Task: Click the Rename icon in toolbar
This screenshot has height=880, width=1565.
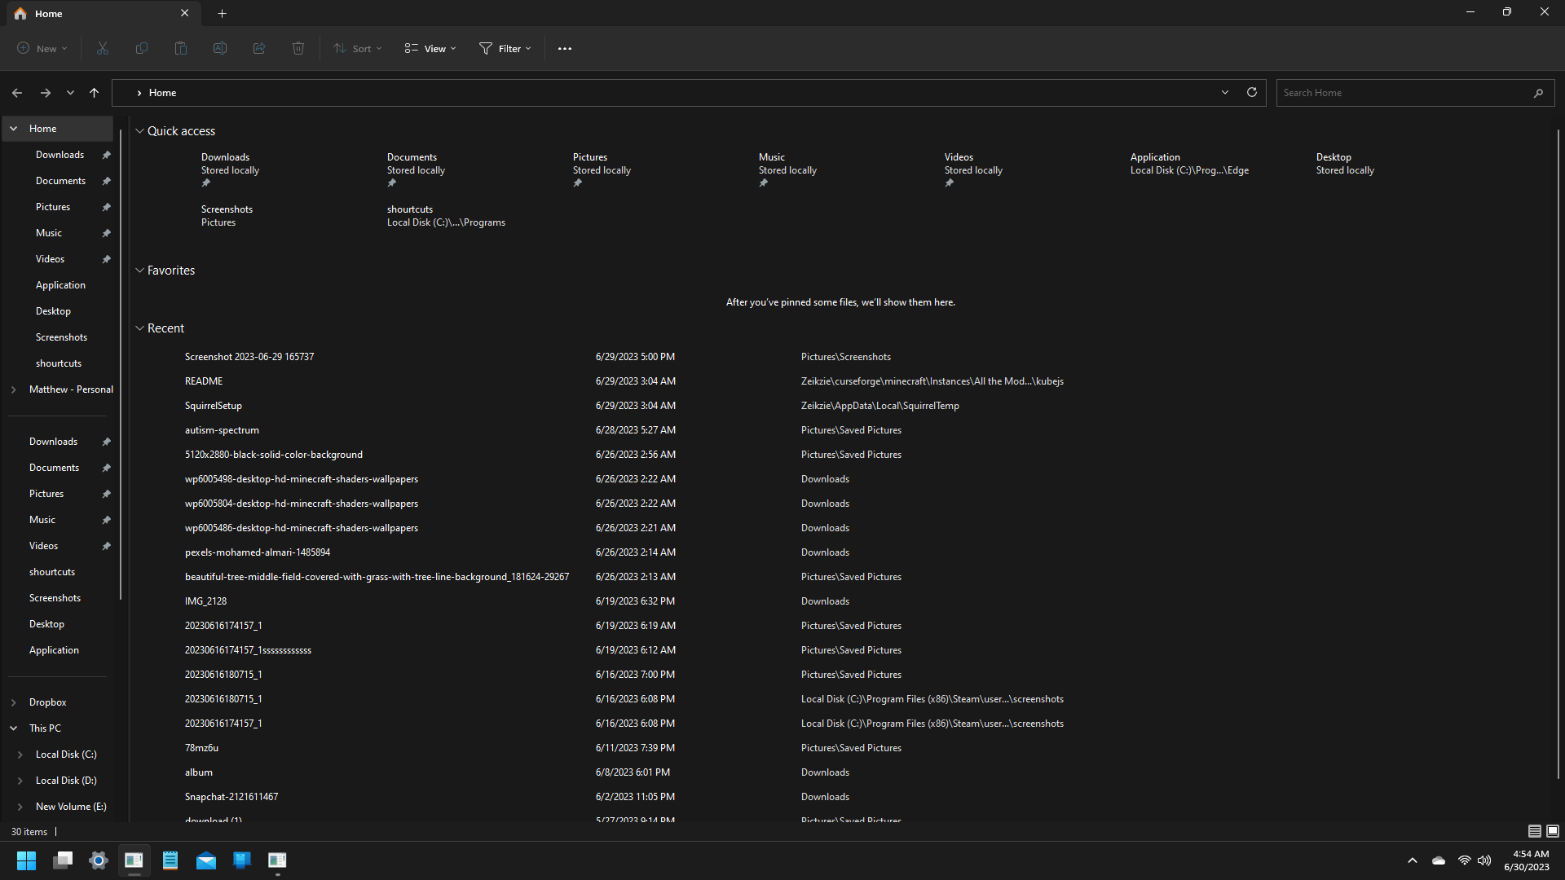Action: pyautogui.click(x=220, y=49)
